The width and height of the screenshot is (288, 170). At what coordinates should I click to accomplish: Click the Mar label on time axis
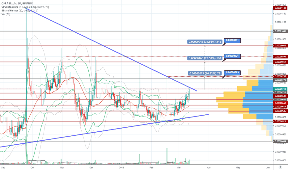tap(179, 168)
